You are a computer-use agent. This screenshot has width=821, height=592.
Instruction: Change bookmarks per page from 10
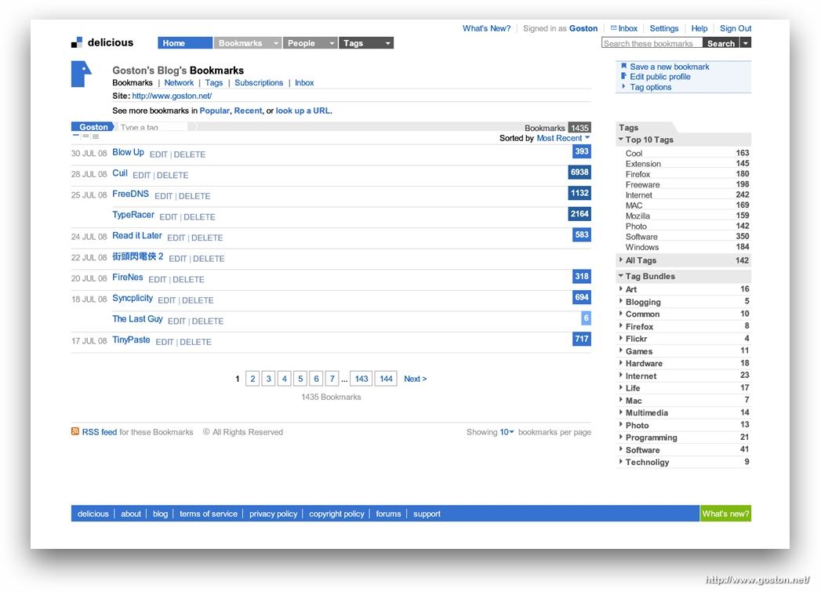pyautogui.click(x=507, y=432)
